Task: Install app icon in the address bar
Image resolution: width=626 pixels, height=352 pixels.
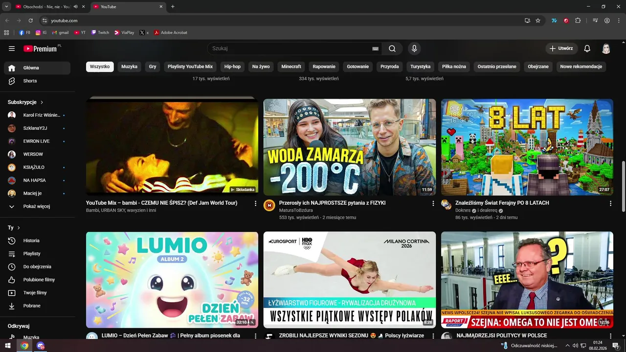Action: (x=527, y=21)
